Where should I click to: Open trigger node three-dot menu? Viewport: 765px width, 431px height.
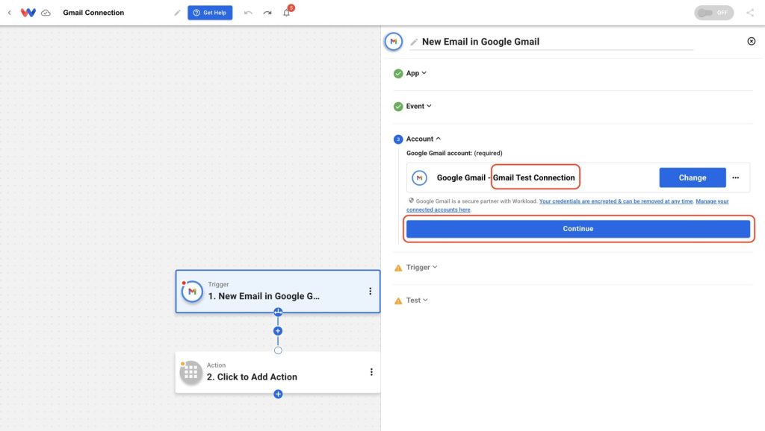(371, 292)
